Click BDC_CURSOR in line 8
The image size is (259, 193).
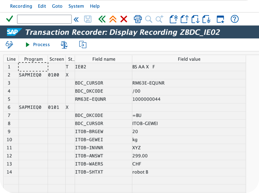pos(103,124)
